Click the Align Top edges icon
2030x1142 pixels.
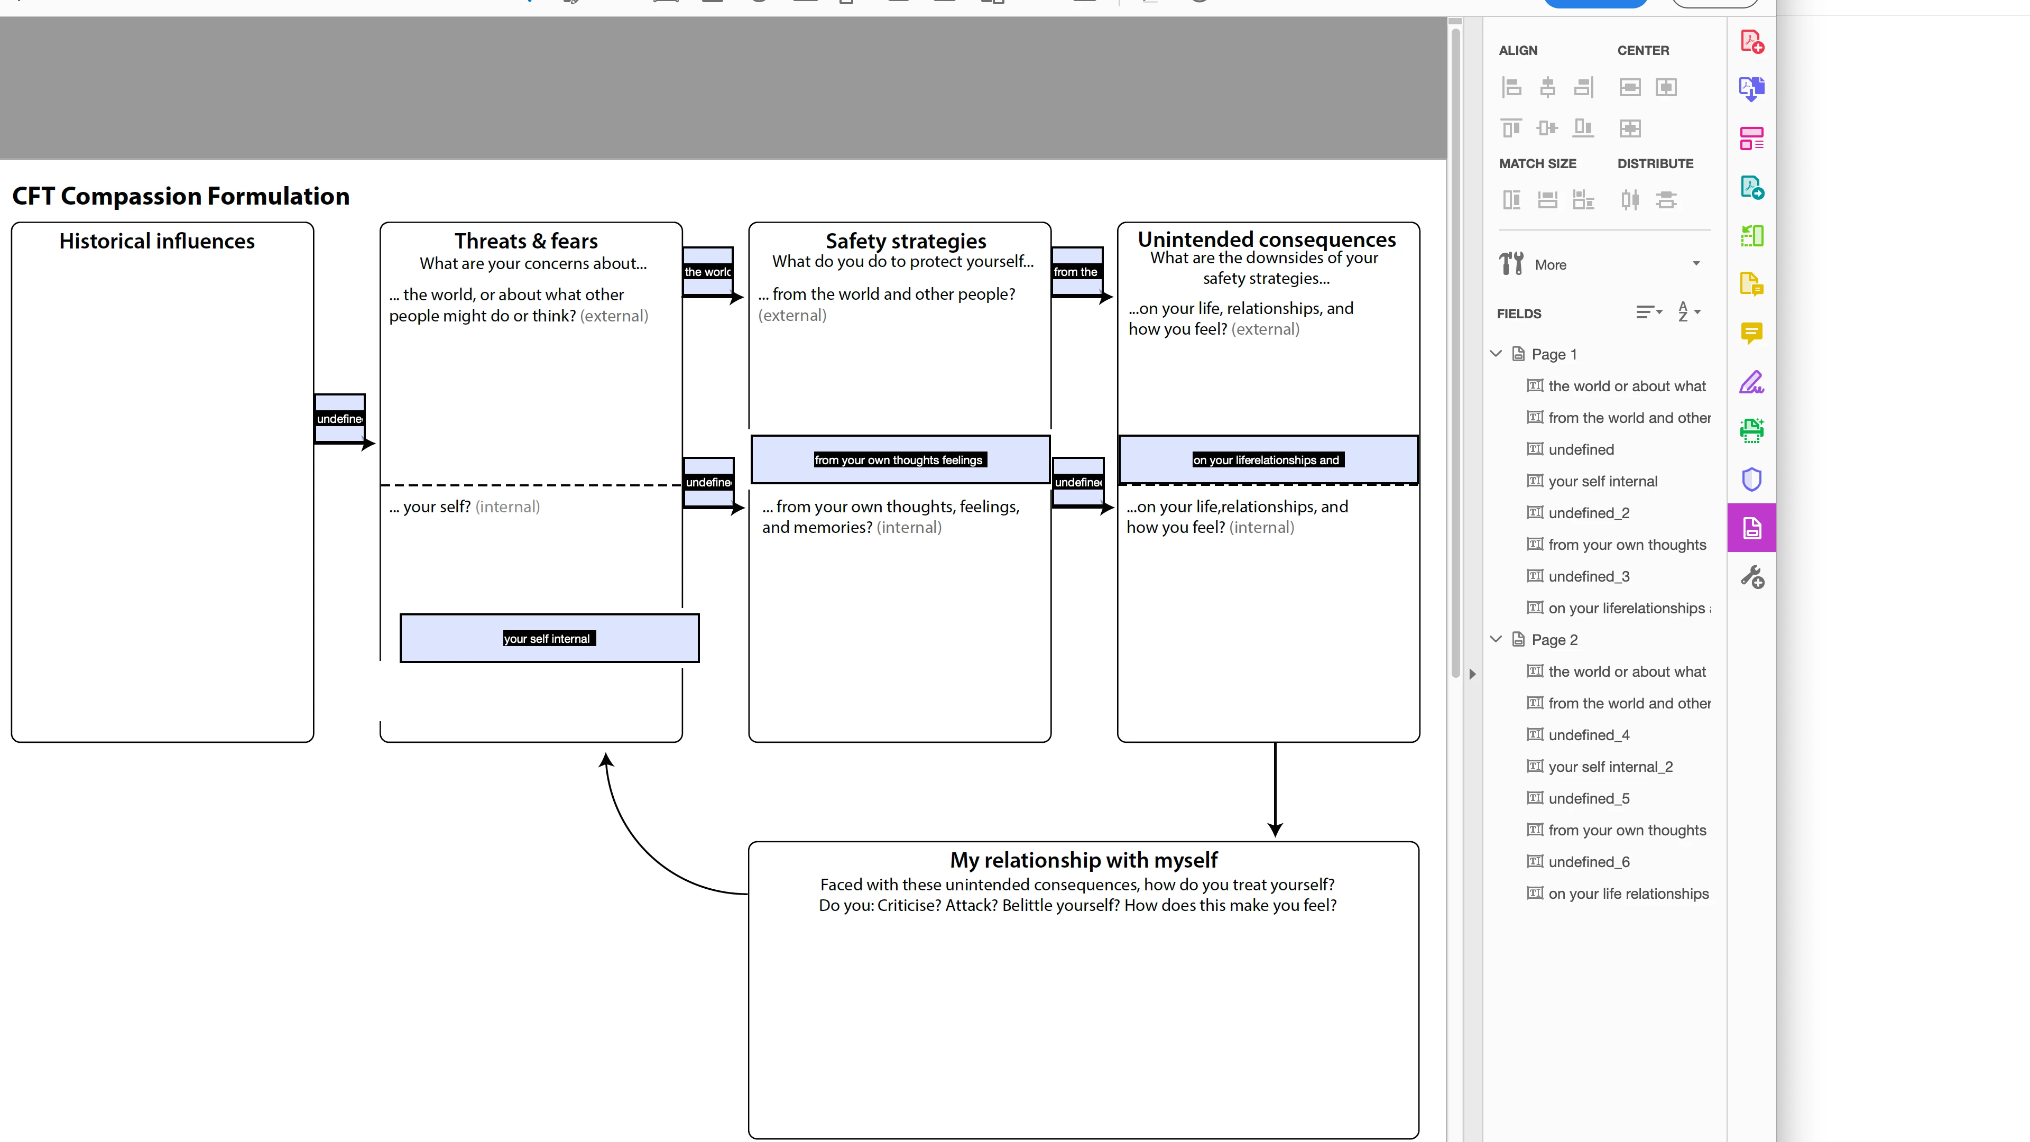[1511, 127]
